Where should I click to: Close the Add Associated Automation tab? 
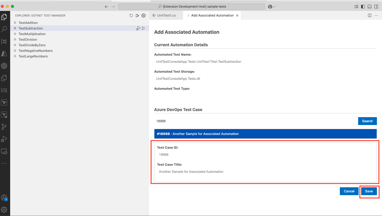click(x=237, y=16)
